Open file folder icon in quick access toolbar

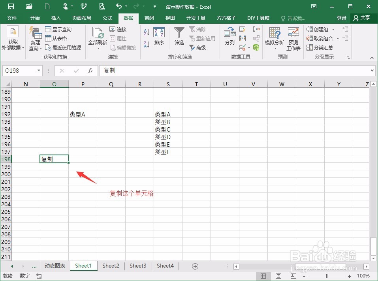coord(29,6)
